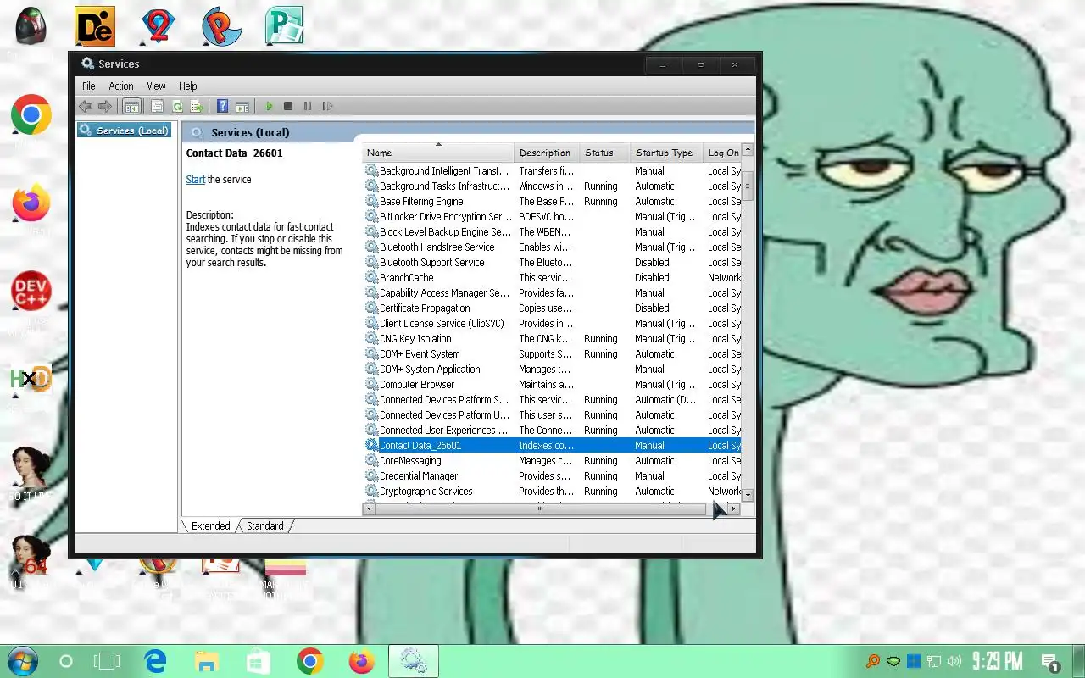Sort by the Description column header

point(547,153)
